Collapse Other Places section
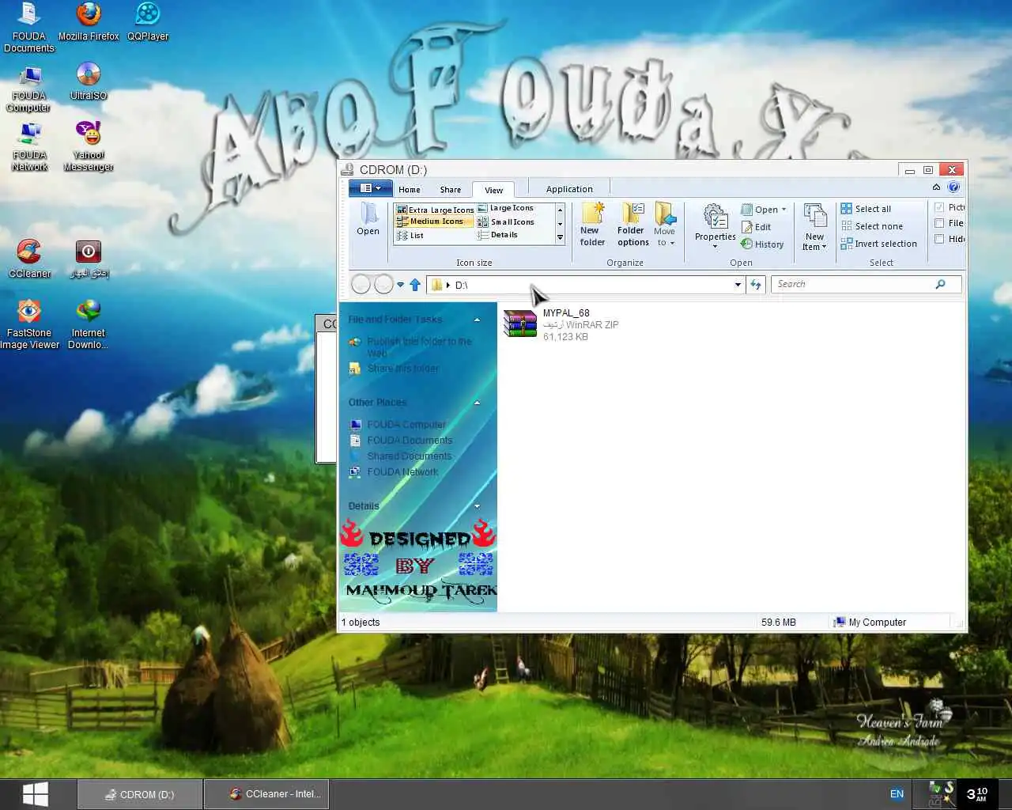 coord(477,403)
